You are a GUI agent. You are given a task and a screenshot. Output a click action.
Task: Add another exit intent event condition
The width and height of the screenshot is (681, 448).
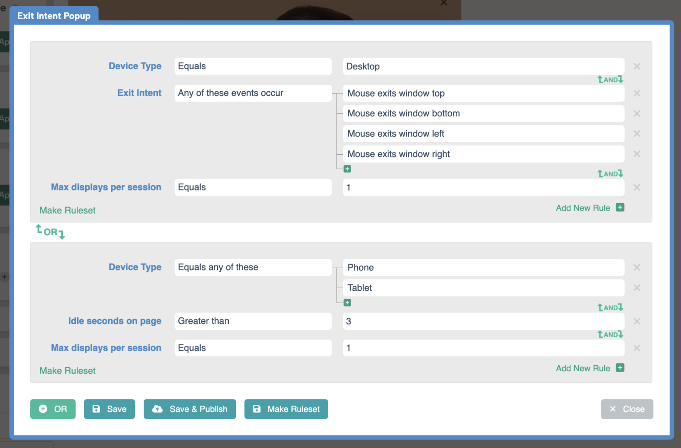click(x=347, y=169)
